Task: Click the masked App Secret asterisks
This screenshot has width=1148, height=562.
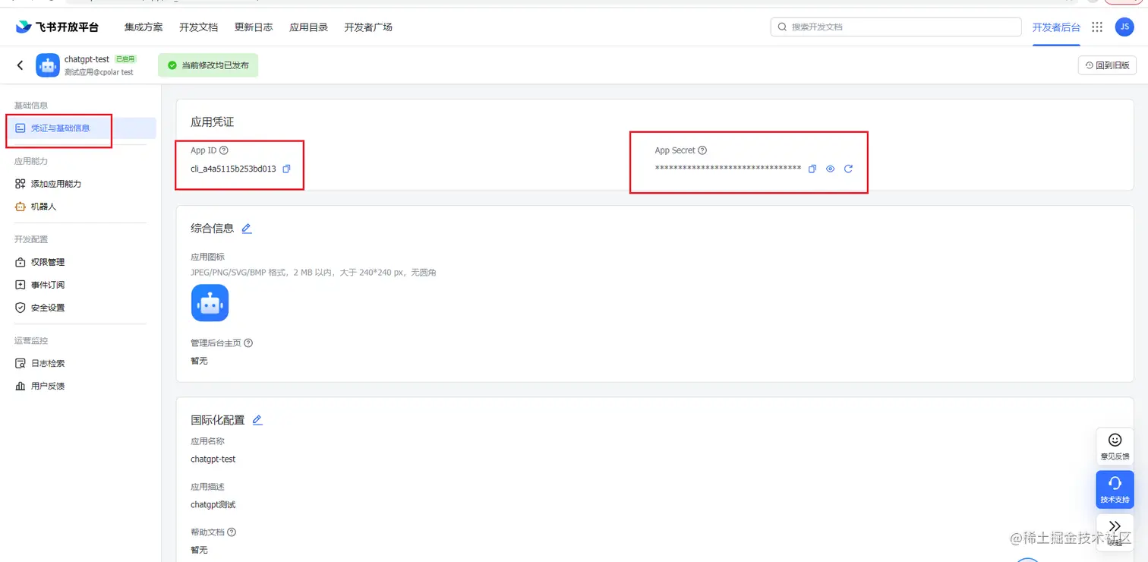Action: click(x=727, y=169)
